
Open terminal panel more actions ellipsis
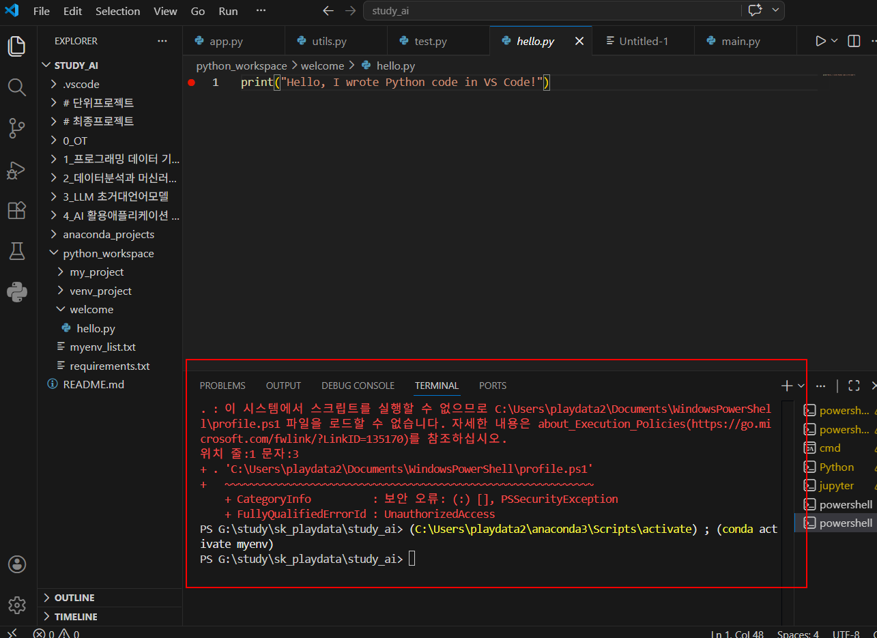[820, 386]
